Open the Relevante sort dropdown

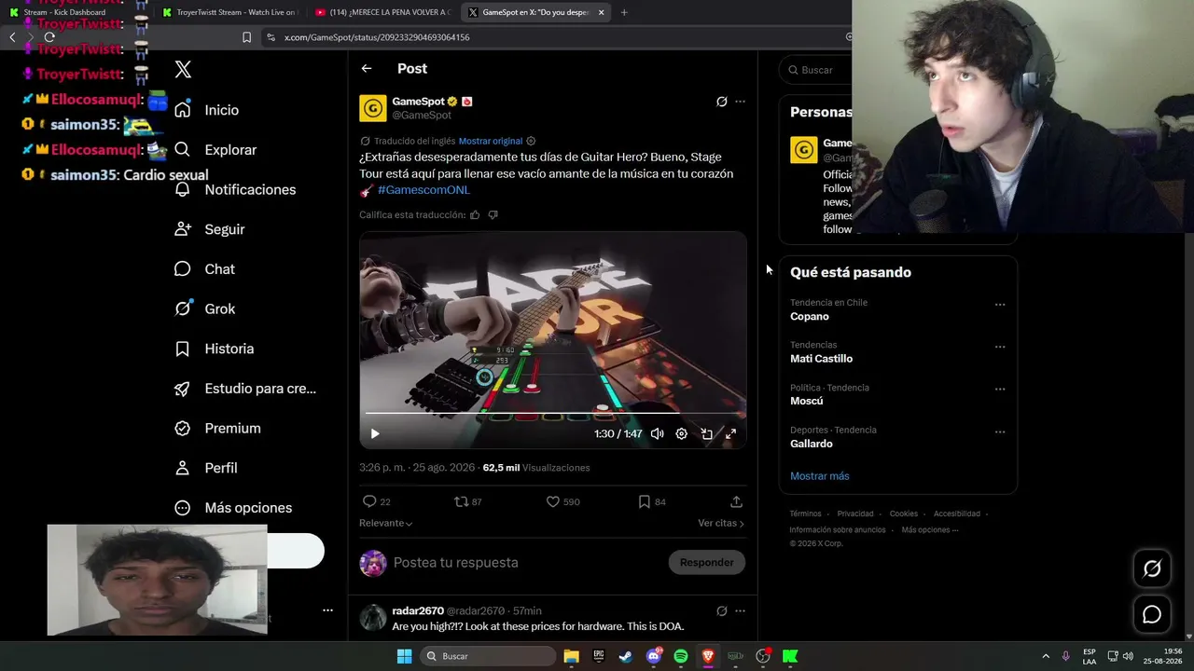(x=386, y=523)
